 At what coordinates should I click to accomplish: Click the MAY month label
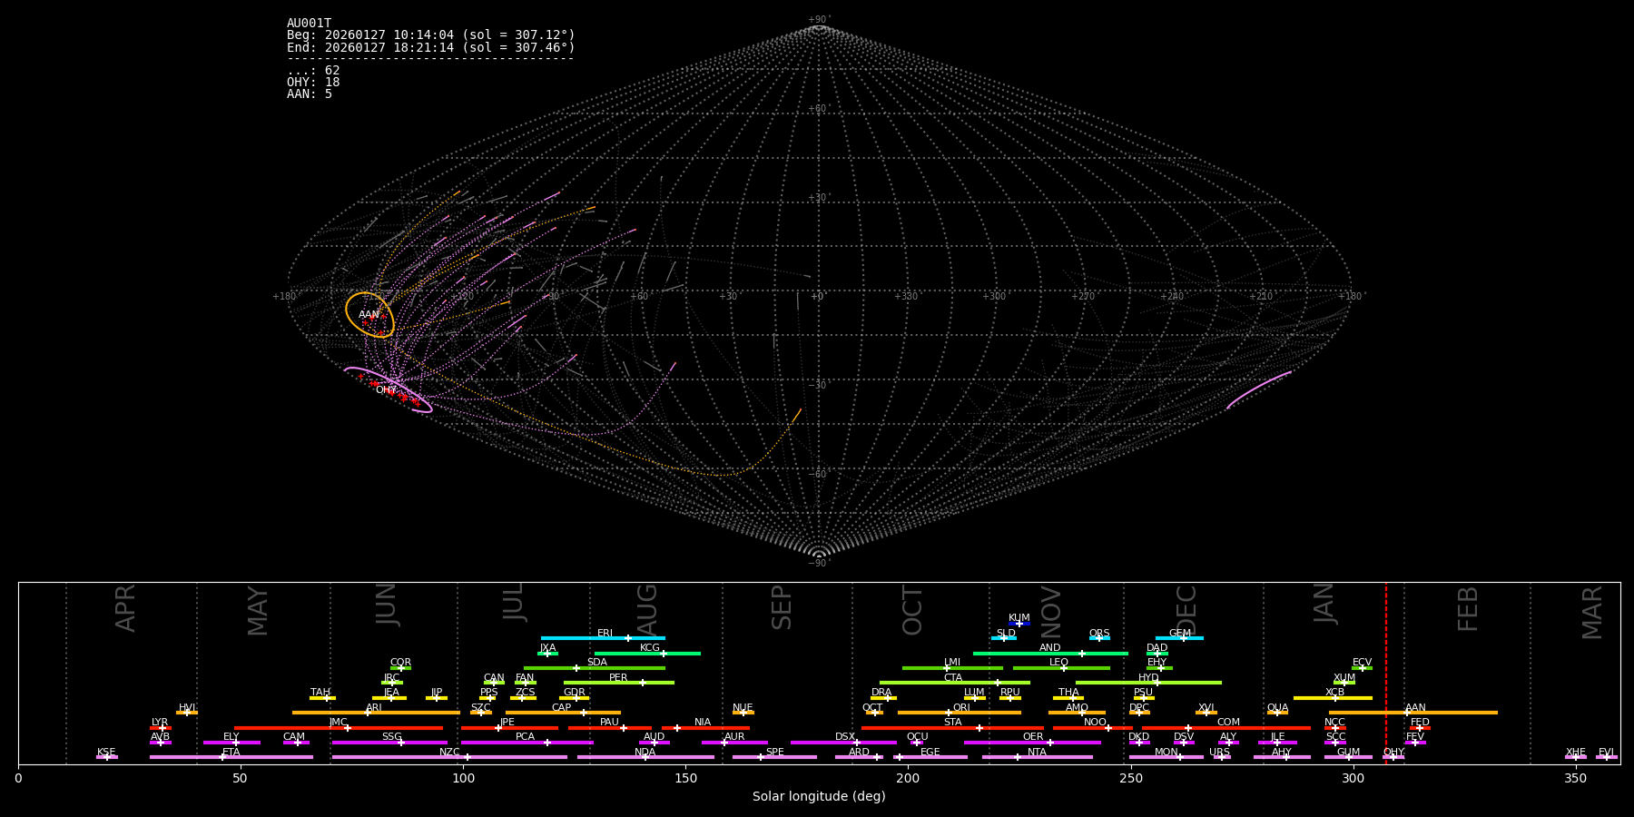click(259, 611)
